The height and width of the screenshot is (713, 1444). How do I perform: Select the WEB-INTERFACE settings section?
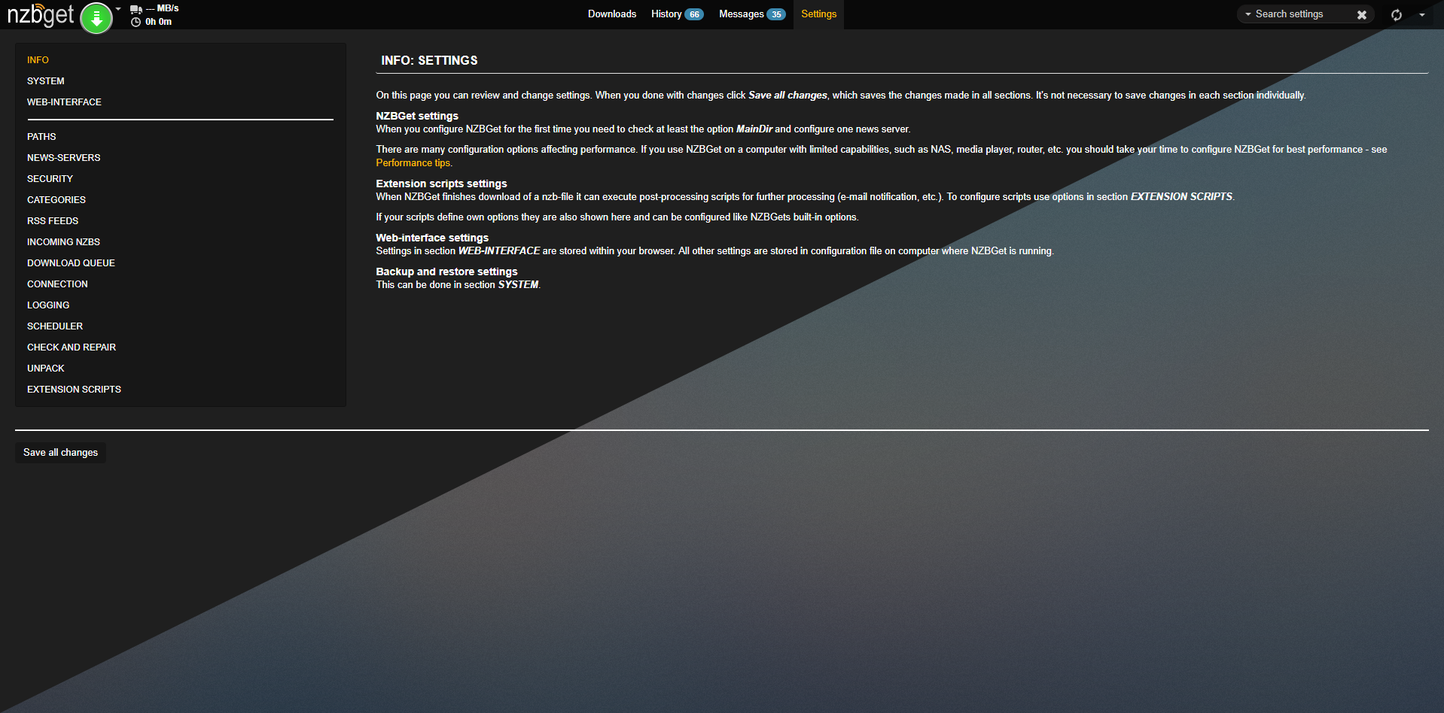[x=64, y=102]
